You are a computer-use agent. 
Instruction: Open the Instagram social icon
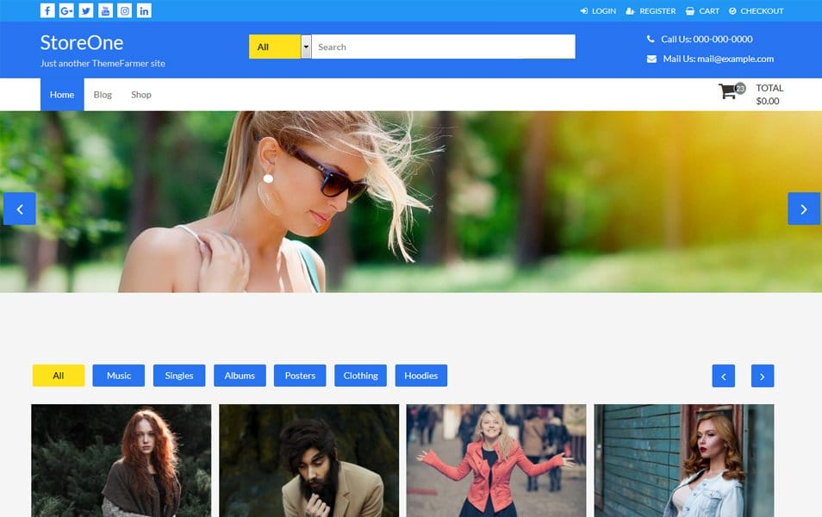coord(124,11)
